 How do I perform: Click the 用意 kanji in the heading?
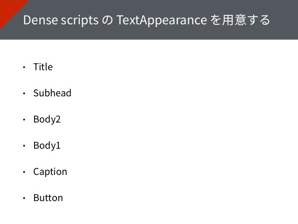(x=234, y=20)
